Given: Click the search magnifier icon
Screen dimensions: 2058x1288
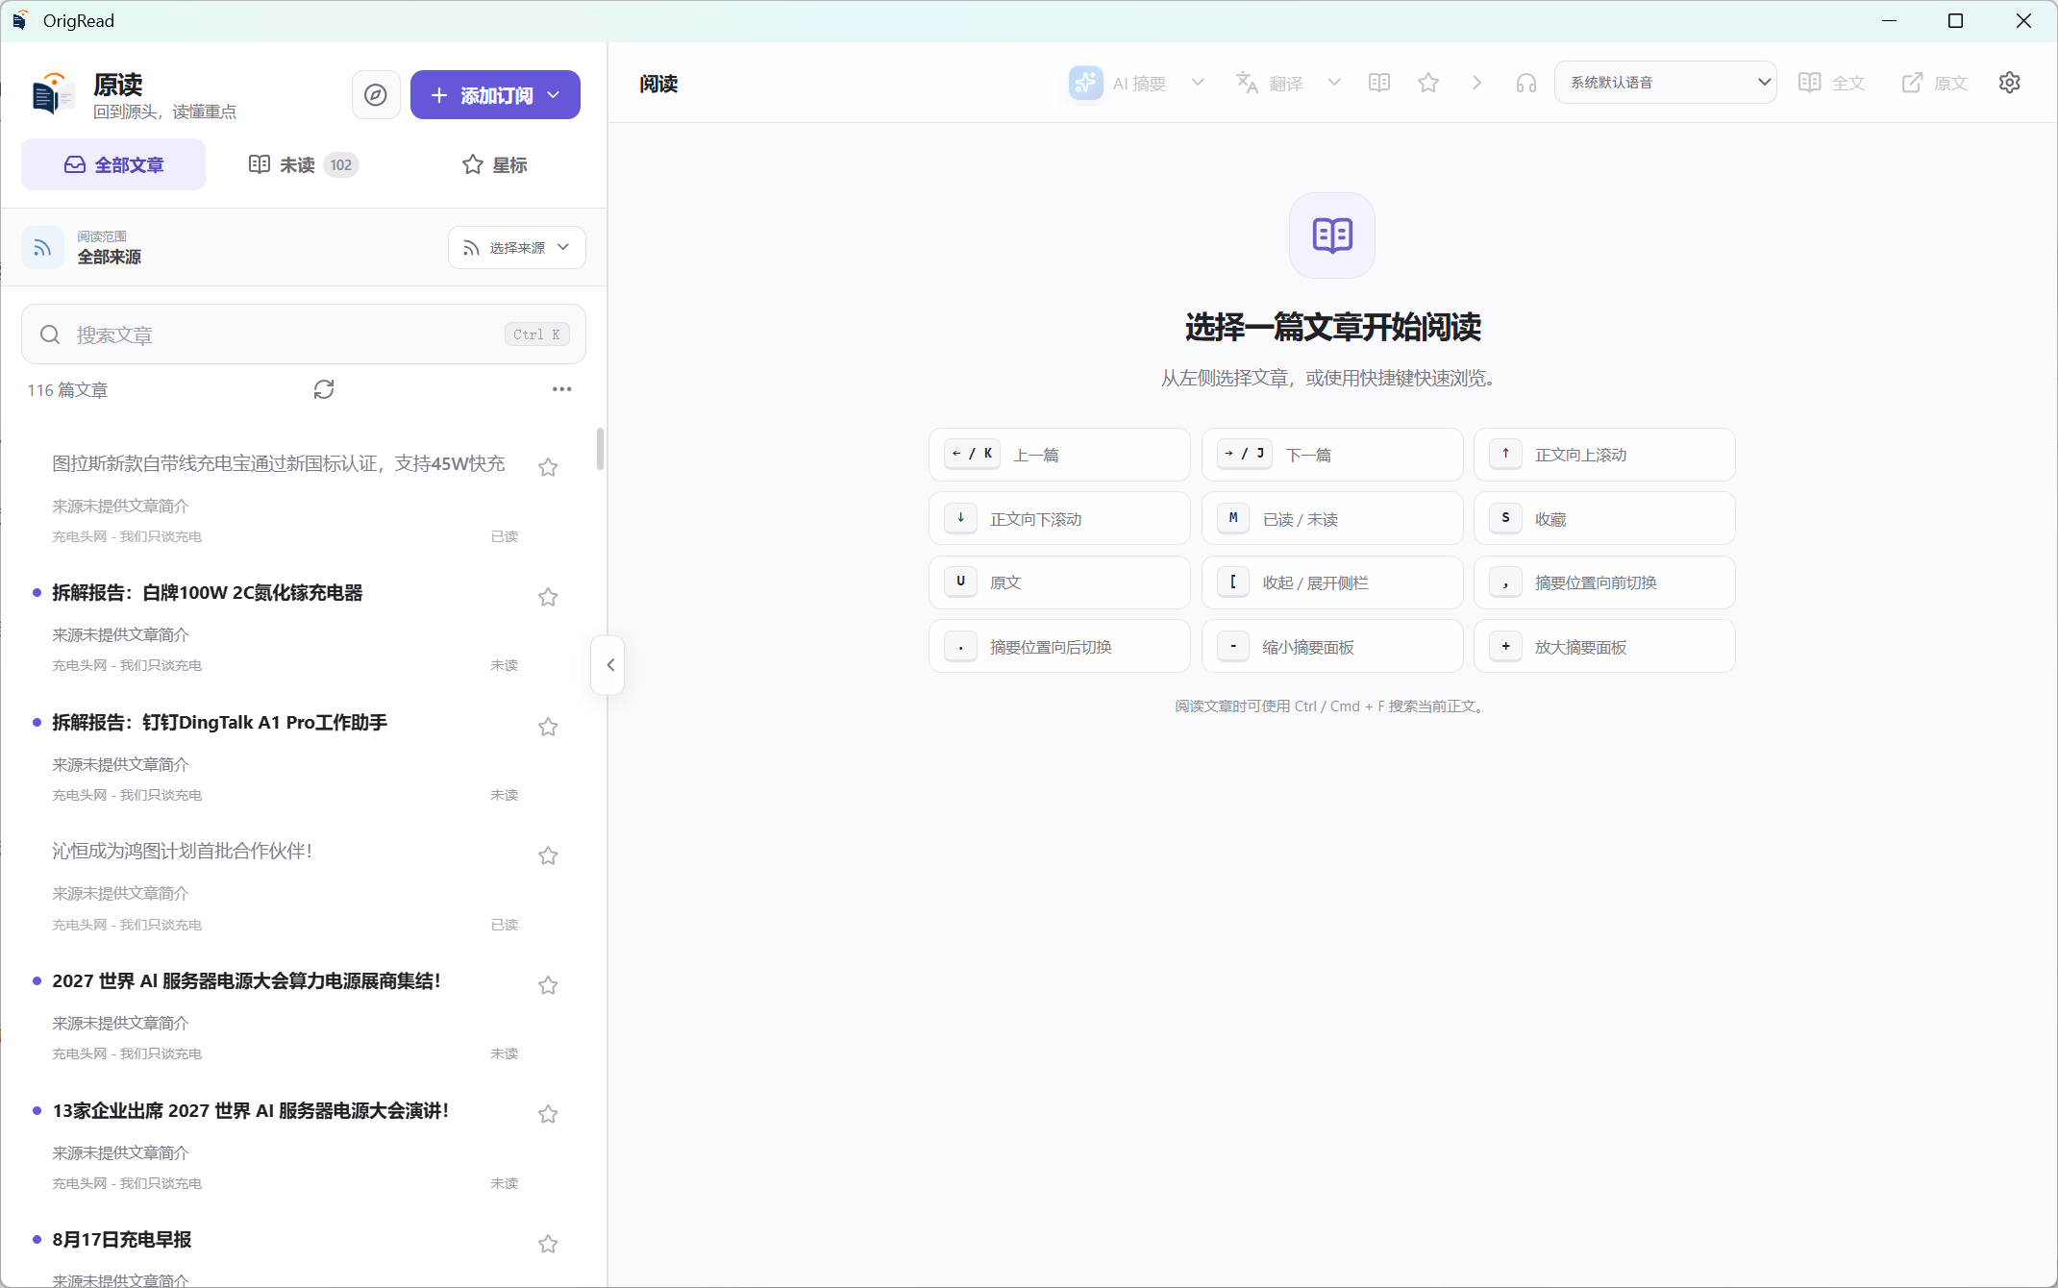Looking at the screenshot, I should pyautogui.click(x=50, y=334).
